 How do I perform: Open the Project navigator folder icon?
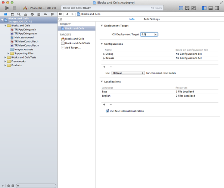(6, 14)
